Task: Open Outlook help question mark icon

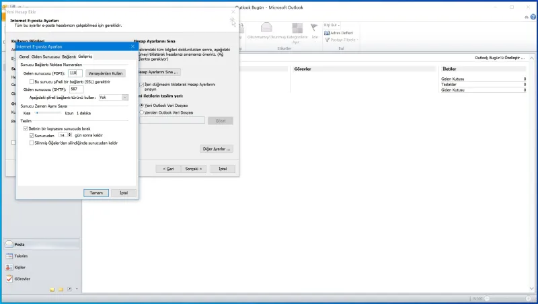Action: pyautogui.click(x=533, y=17)
